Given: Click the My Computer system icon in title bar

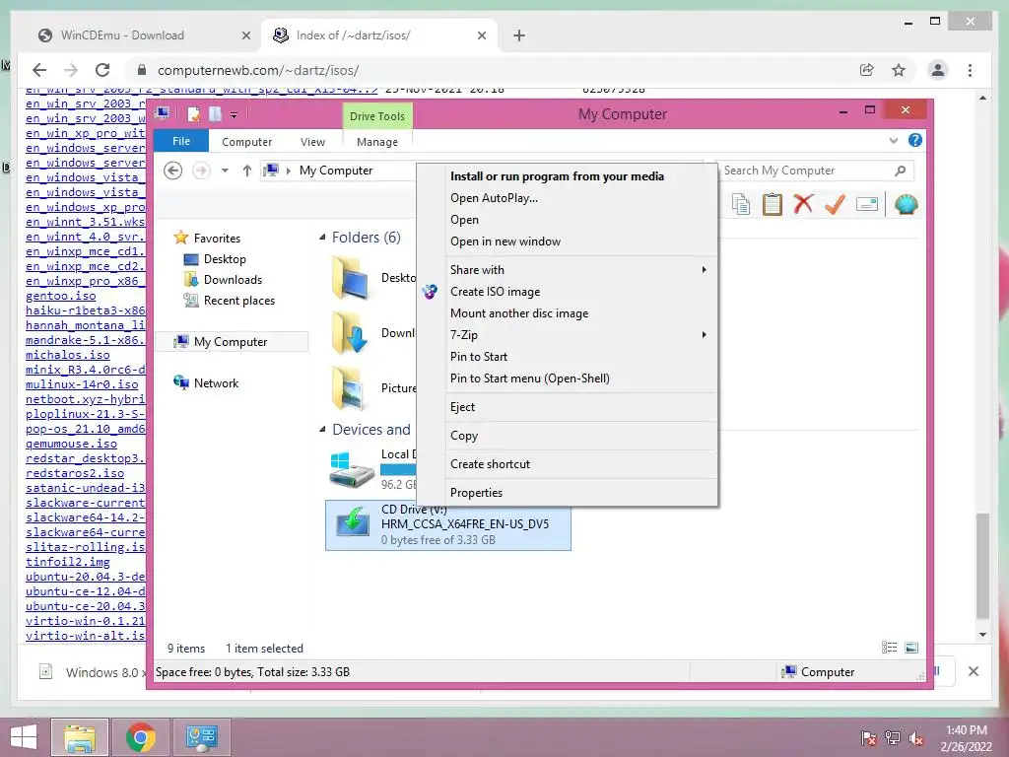Looking at the screenshot, I should (163, 114).
